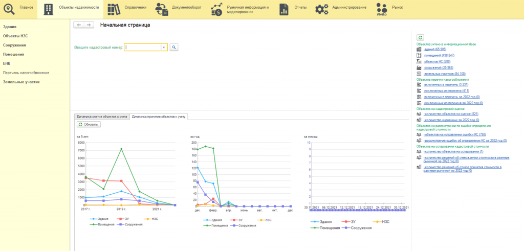Viewport: 524px width, 251px height.
Task: Focus the cadastral number input field
Action: 143,48
